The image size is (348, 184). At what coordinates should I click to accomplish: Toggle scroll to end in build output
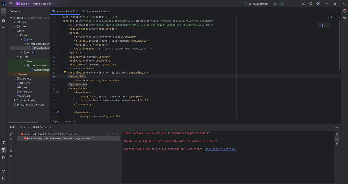click(x=337, y=139)
